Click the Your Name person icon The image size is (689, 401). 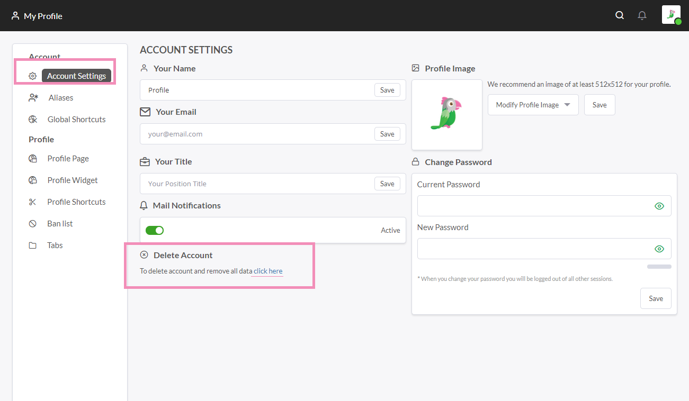pyautogui.click(x=144, y=68)
